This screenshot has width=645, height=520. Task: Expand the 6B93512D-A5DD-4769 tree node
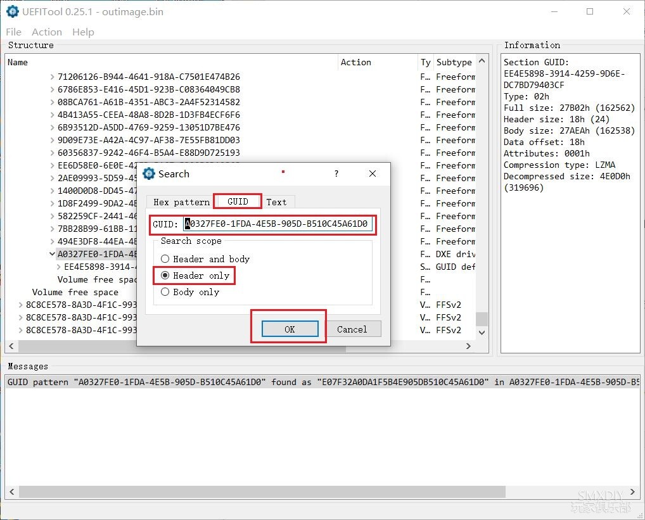tap(52, 127)
